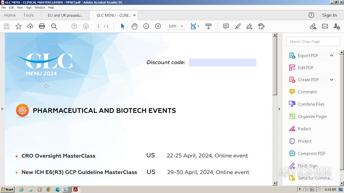Open the Windows Start menu
Viewport: 344px width, 193px height.
click(8, 189)
